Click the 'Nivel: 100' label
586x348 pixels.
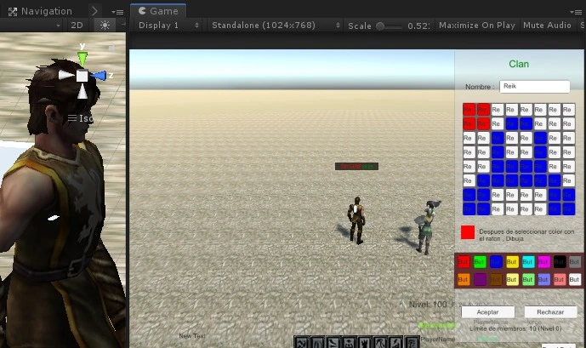428,305
